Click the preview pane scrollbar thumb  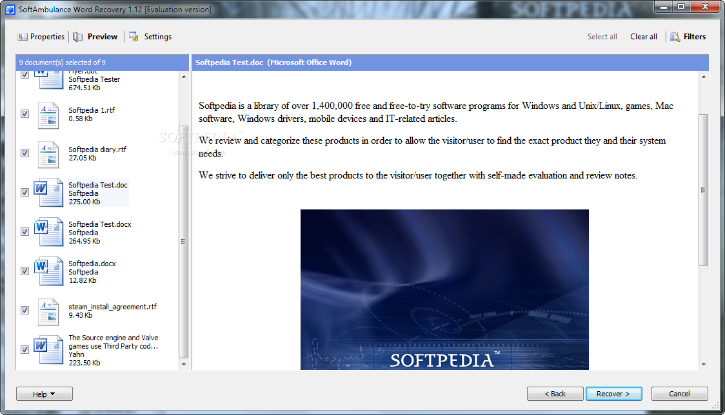[x=703, y=190]
